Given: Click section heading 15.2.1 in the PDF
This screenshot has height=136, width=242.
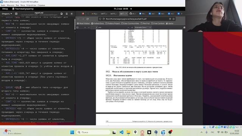Looking at the screenshot, I should point(119,76).
